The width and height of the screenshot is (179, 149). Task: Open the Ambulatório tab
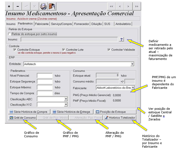click(x=123, y=24)
